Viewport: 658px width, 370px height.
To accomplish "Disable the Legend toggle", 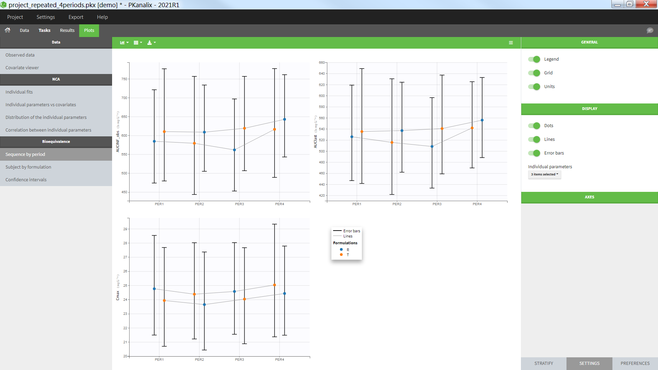I will pyautogui.click(x=534, y=59).
